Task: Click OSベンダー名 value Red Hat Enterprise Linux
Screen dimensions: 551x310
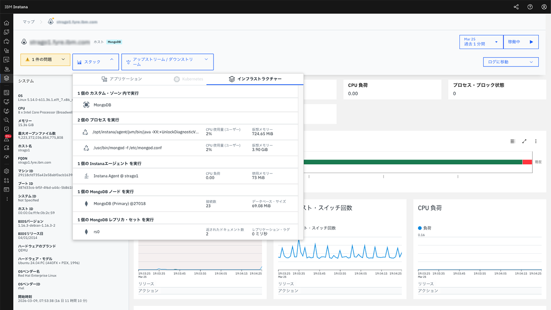Action: [x=37, y=276]
